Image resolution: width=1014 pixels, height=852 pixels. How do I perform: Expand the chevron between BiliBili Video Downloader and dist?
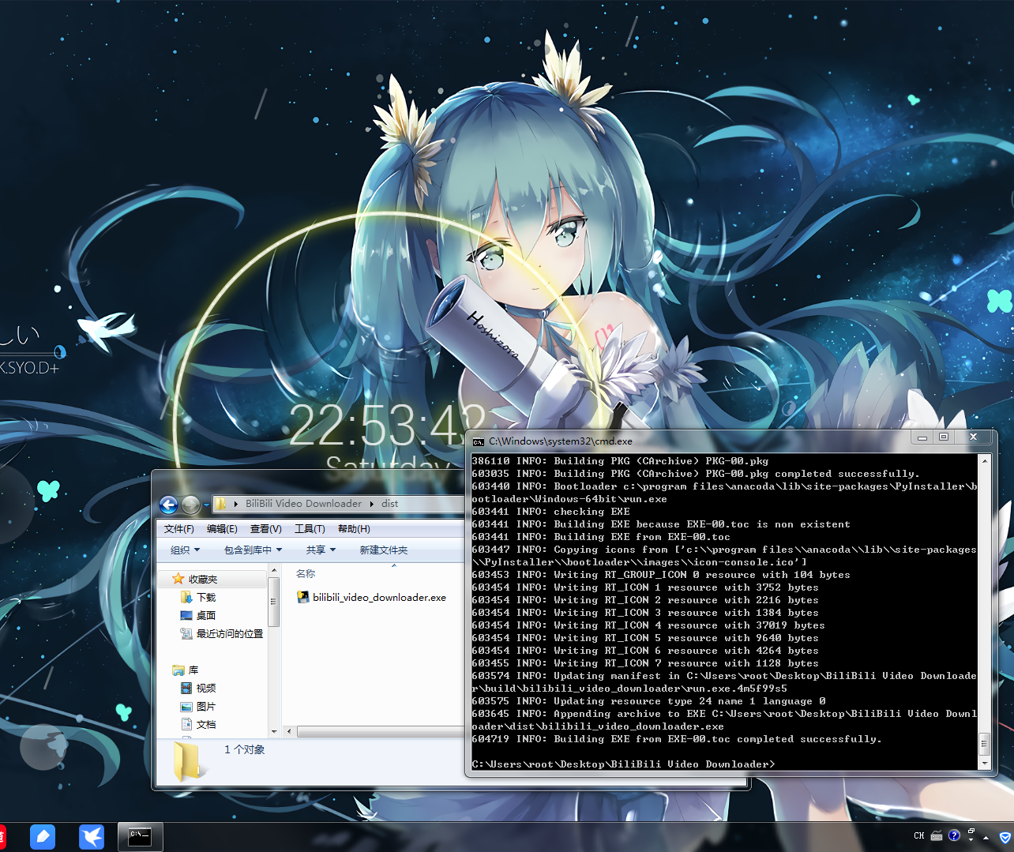coord(372,504)
